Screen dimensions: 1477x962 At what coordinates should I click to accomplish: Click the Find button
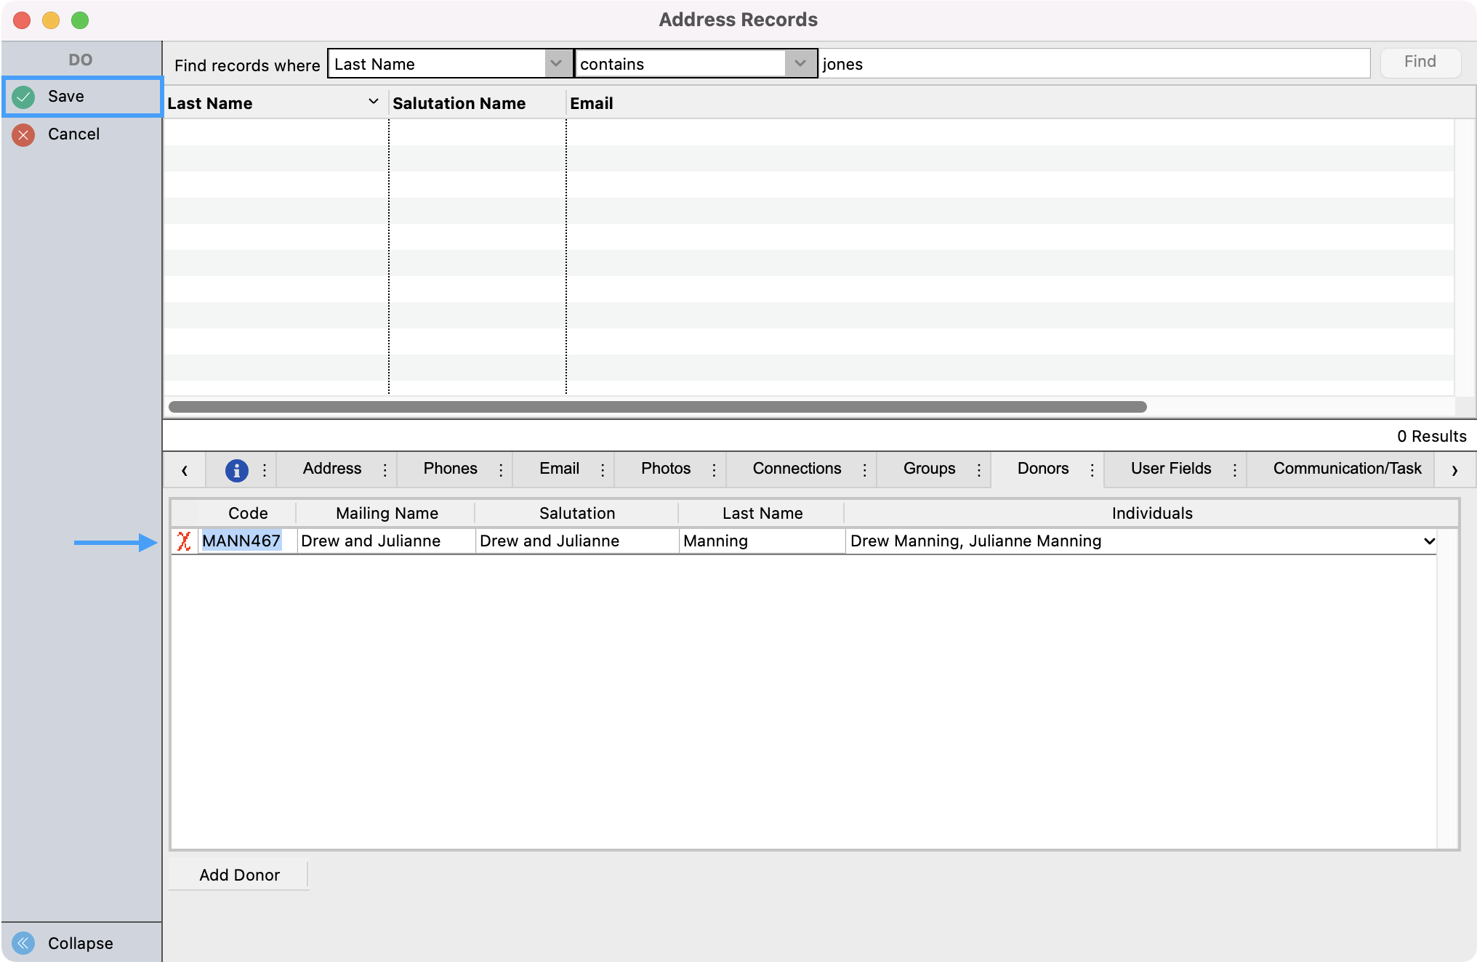[1419, 62]
